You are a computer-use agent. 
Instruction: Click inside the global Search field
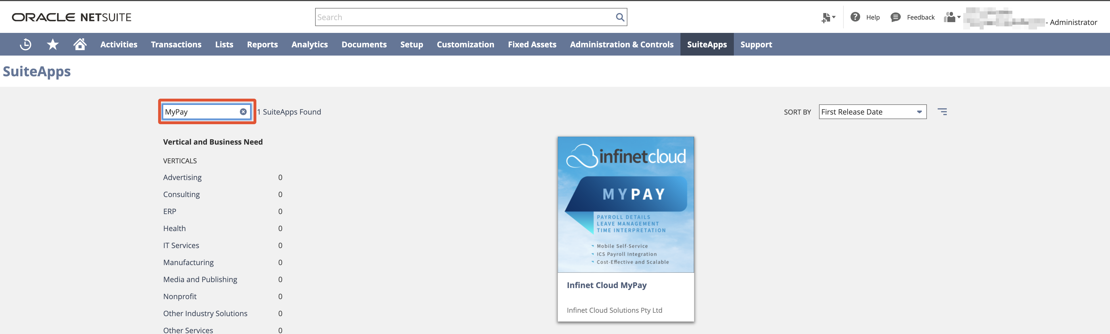(453, 17)
